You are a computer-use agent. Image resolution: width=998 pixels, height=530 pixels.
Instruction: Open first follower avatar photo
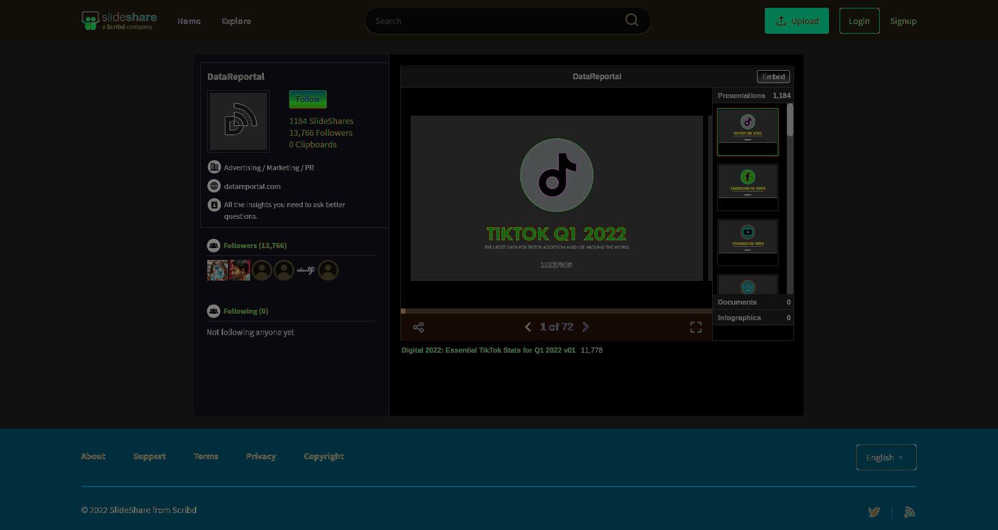click(218, 270)
